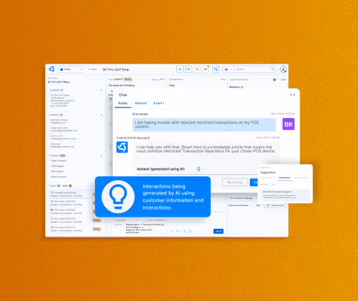Click the Send button

(x=219, y=231)
